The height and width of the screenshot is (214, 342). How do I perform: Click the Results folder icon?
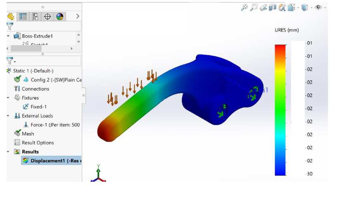[17, 151]
